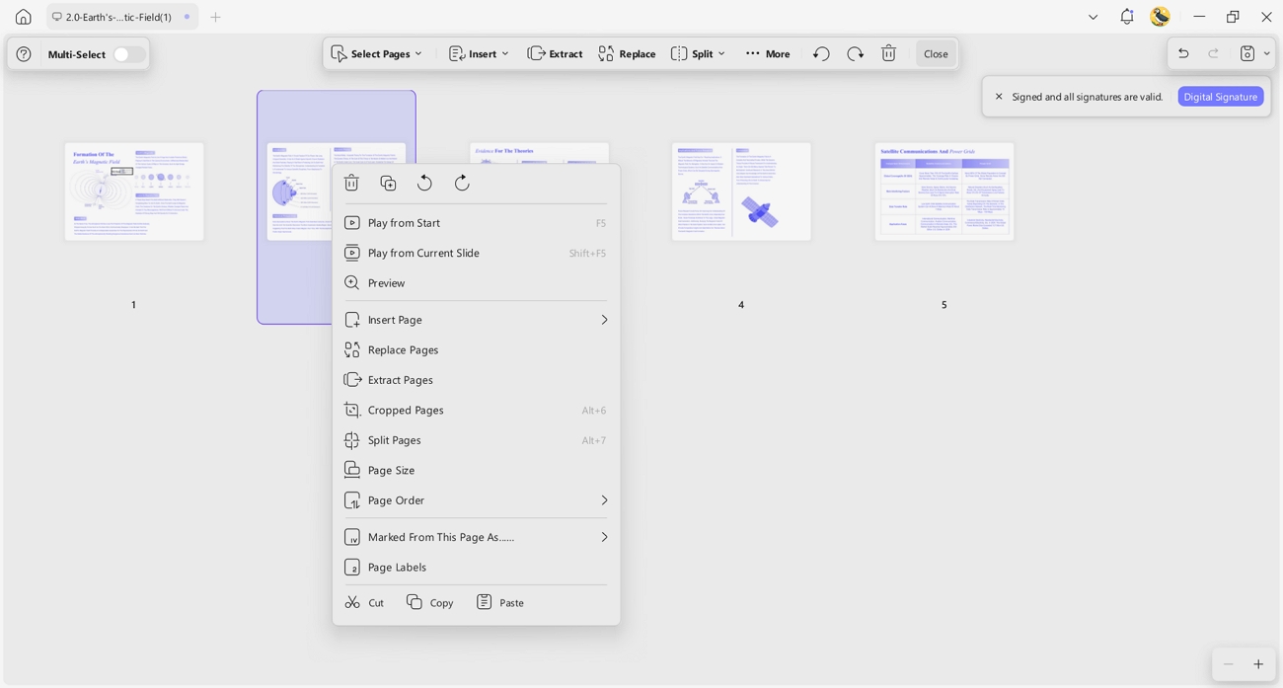Rotate left via context menu icon
Image resolution: width=1283 pixels, height=688 pixels.
click(x=424, y=183)
